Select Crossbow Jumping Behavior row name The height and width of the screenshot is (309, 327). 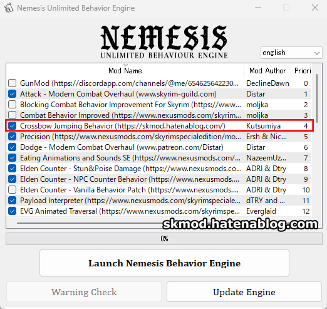tap(123, 126)
